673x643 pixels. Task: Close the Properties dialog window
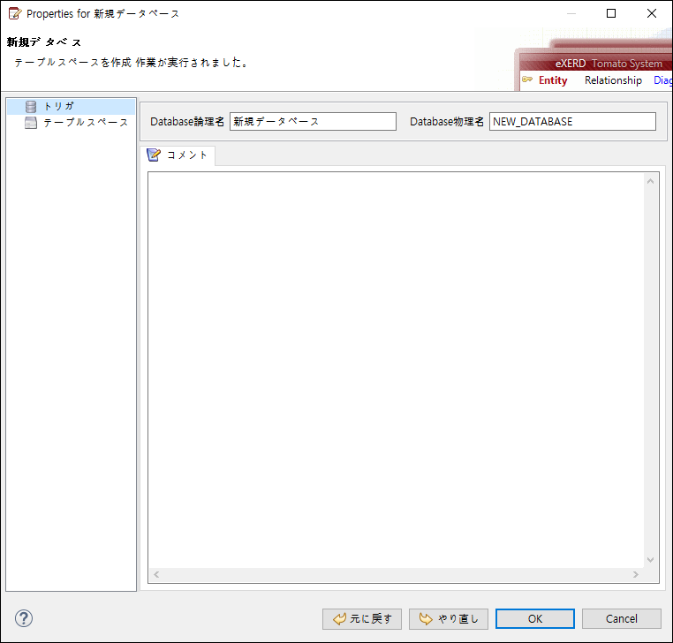point(652,13)
